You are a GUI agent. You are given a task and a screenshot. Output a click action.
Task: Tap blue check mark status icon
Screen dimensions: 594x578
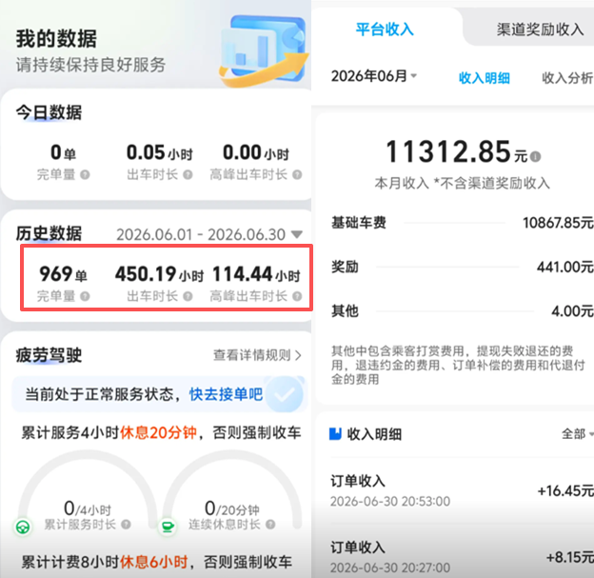tap(285, 394)
